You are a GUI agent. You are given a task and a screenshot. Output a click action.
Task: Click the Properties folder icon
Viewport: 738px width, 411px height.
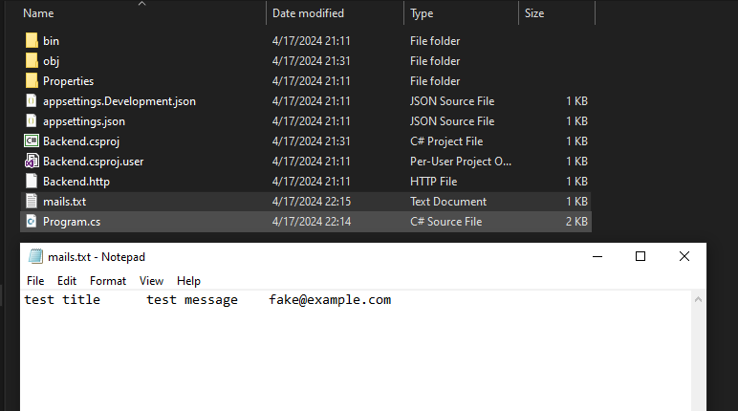[x=32, y=81]
